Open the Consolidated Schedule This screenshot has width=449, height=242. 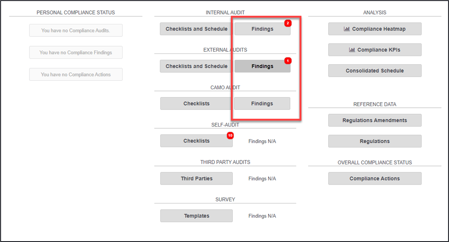tap(374, 71)
